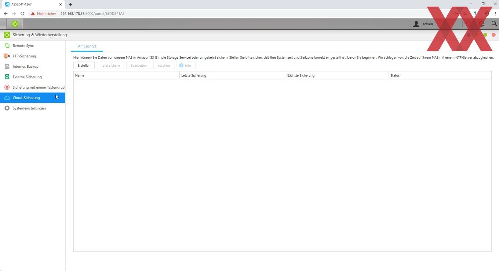Select the AS5304T-1267 browser tab

(33, 4)
